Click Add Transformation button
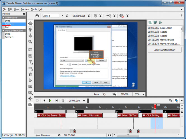This screenshot has height=139, width=186. coord(165,50)
